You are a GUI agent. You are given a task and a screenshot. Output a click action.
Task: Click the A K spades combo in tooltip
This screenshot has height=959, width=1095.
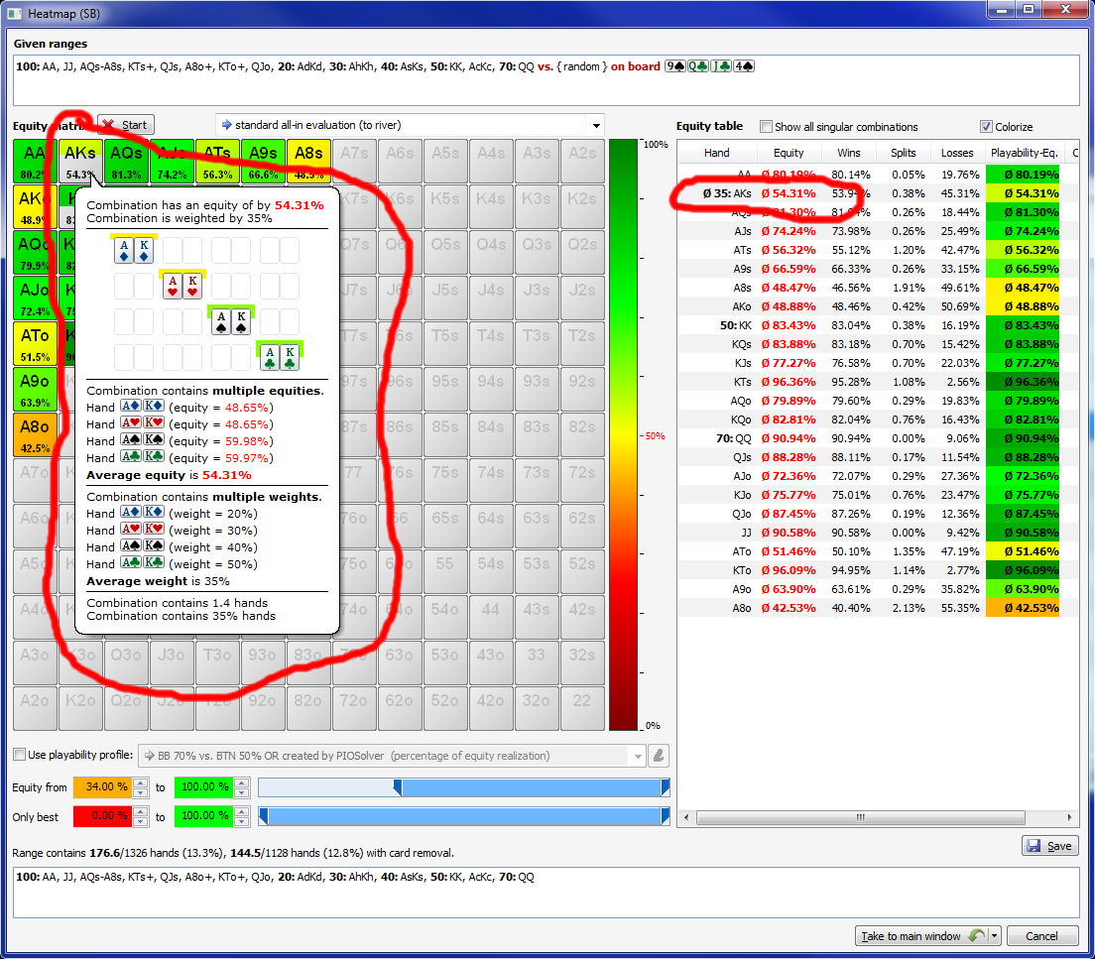tap(231, 321)
